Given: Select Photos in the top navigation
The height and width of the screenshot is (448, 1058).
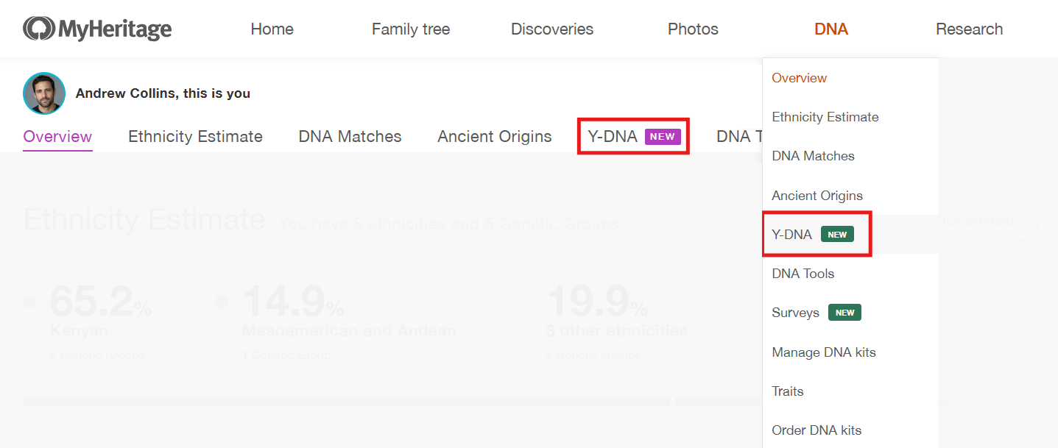Looking at the screenshot, I should (693, 29).
